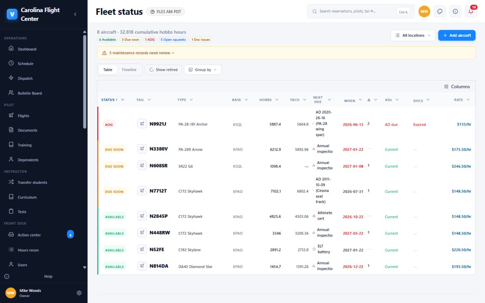The width and height of the screenshot is (485, 303).
Task: Open the BASE column header menu
Action: click(x=246, y=100)
